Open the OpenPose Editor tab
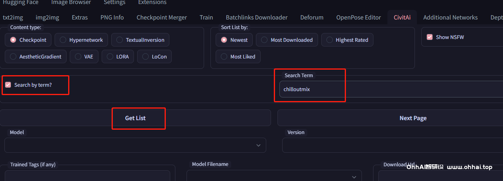 tap(359, 17)
